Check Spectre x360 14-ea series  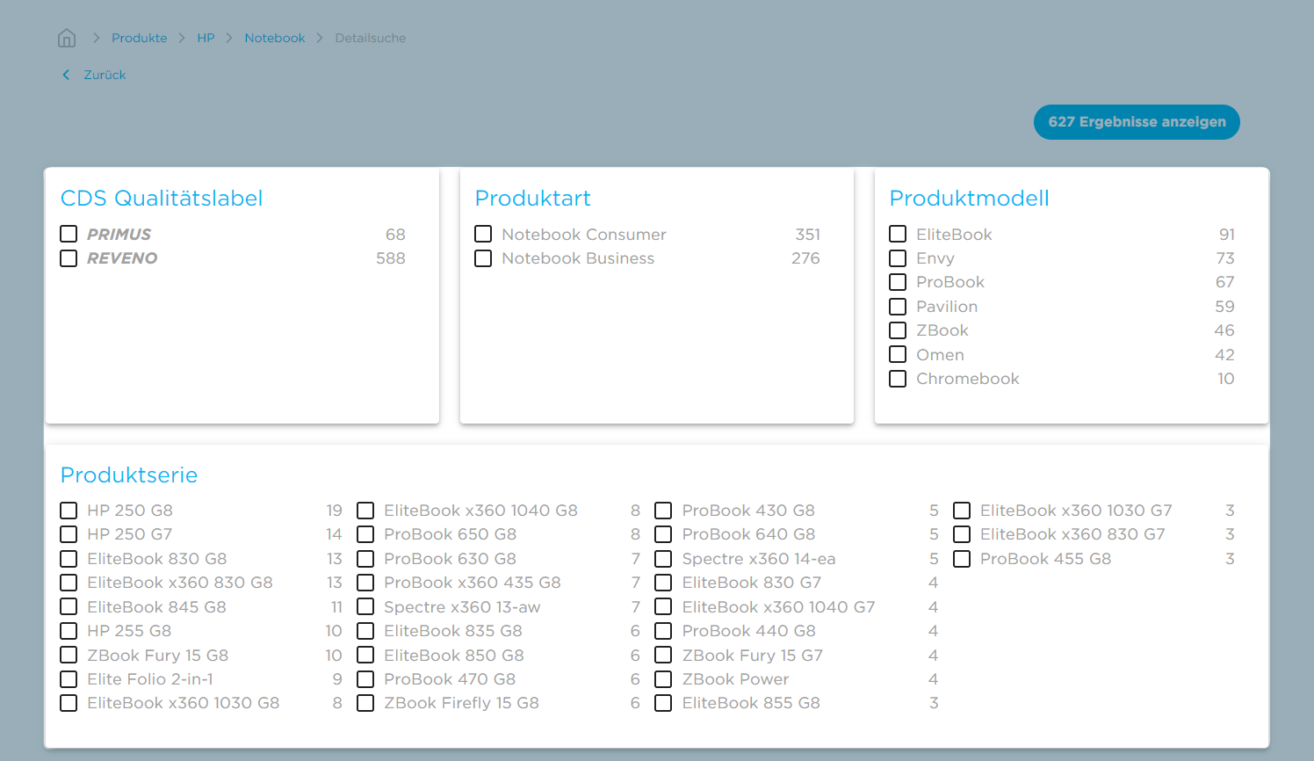pos(663,559)
